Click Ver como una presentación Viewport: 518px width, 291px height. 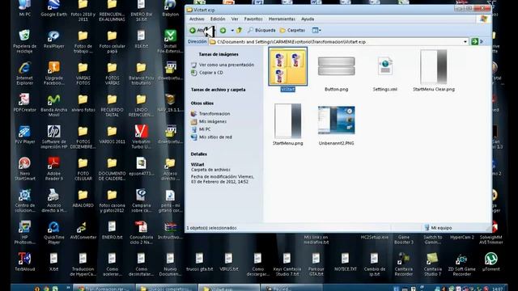(x=227, y=65)
